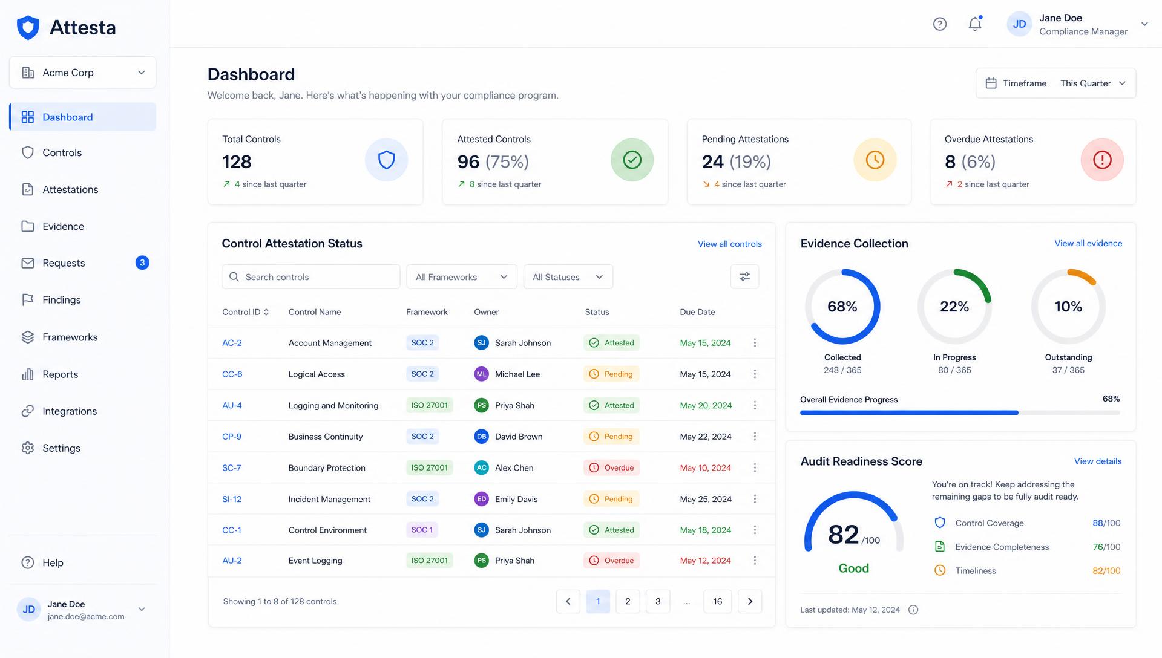Click the Pending Attestations clock icon
Image resolution: width=1162 pixels, height=658 pixels.
(x=875, y=160)
